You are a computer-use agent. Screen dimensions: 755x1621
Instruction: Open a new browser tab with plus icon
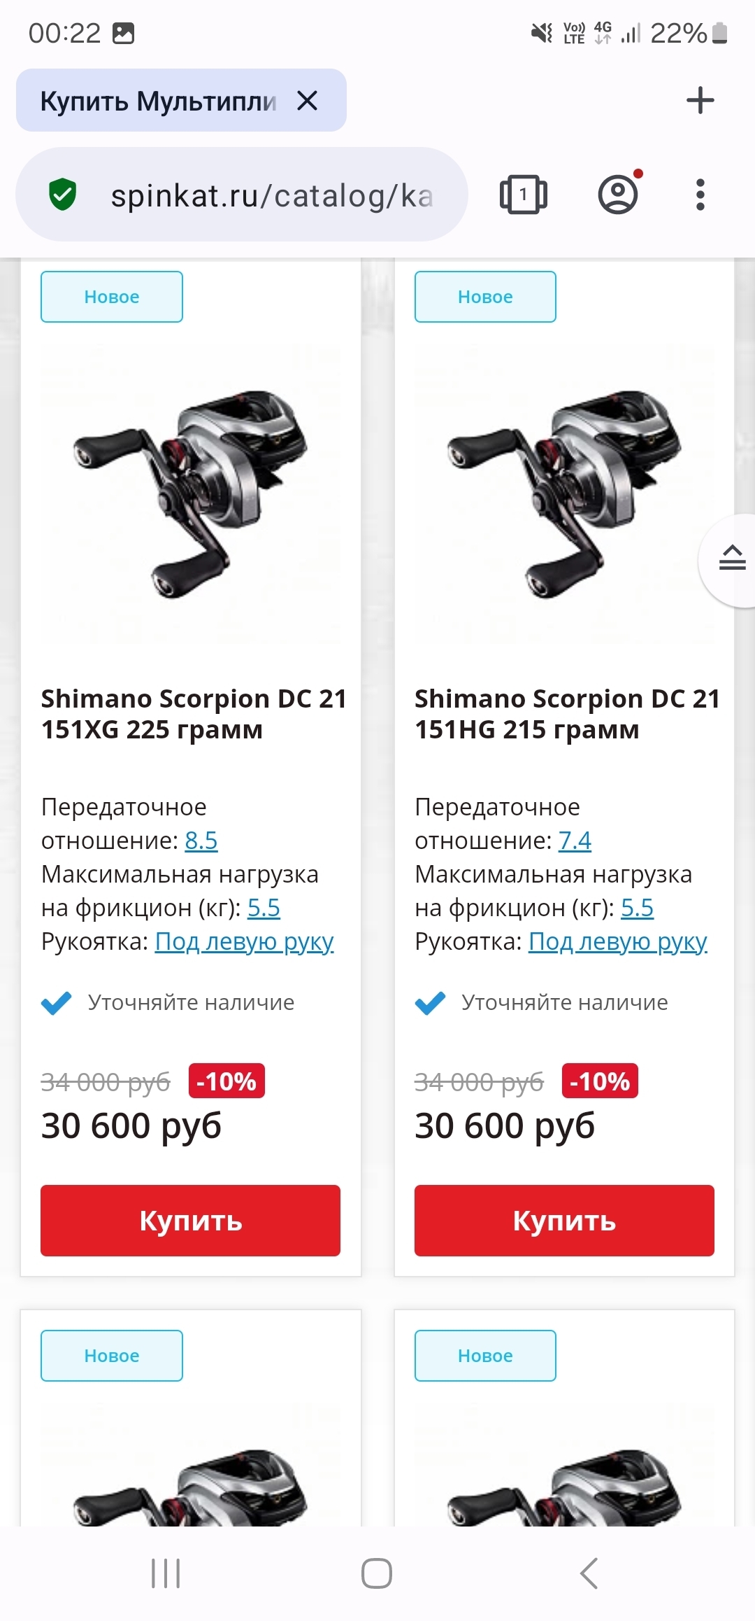click(x=700, y=100)
